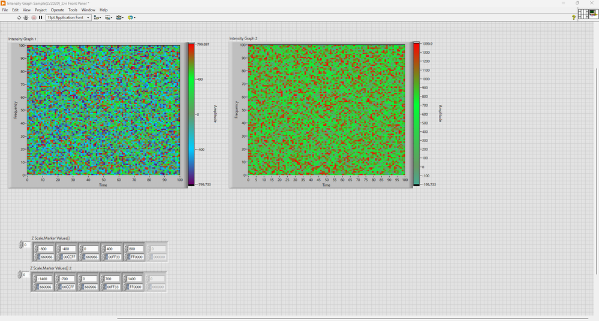The height and width of the screenshot is (321, 599).
Task: Click the Run arrow button
Action: pyautogui.click(x=19, y=17)
